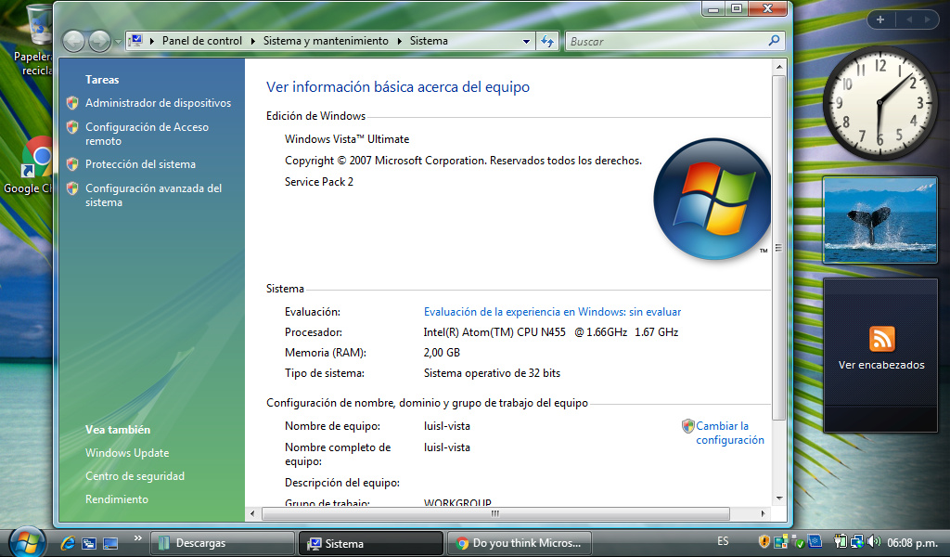Go to Panel de control in the breadcrumb

point(201,41)
